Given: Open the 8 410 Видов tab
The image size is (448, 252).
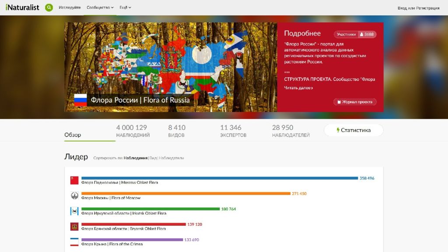Looking at the screenshot, I should pyautogui.click(x=177, y=131).
